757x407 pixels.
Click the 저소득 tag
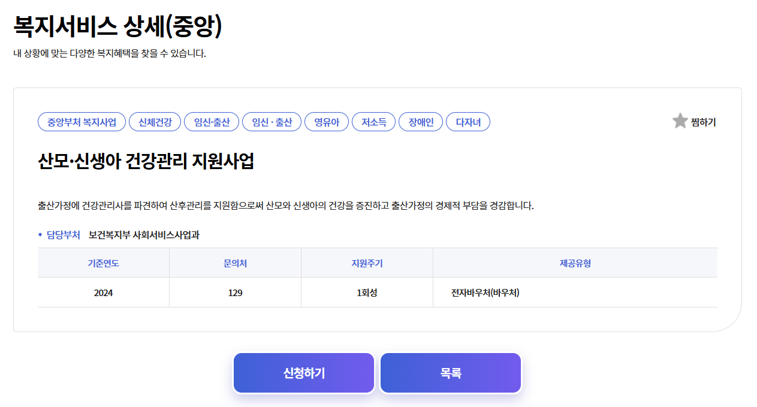(x=373, y=121)
